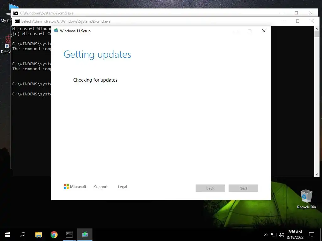Click Windows 11 Setup taskbar icon

(x=85, y=235)
